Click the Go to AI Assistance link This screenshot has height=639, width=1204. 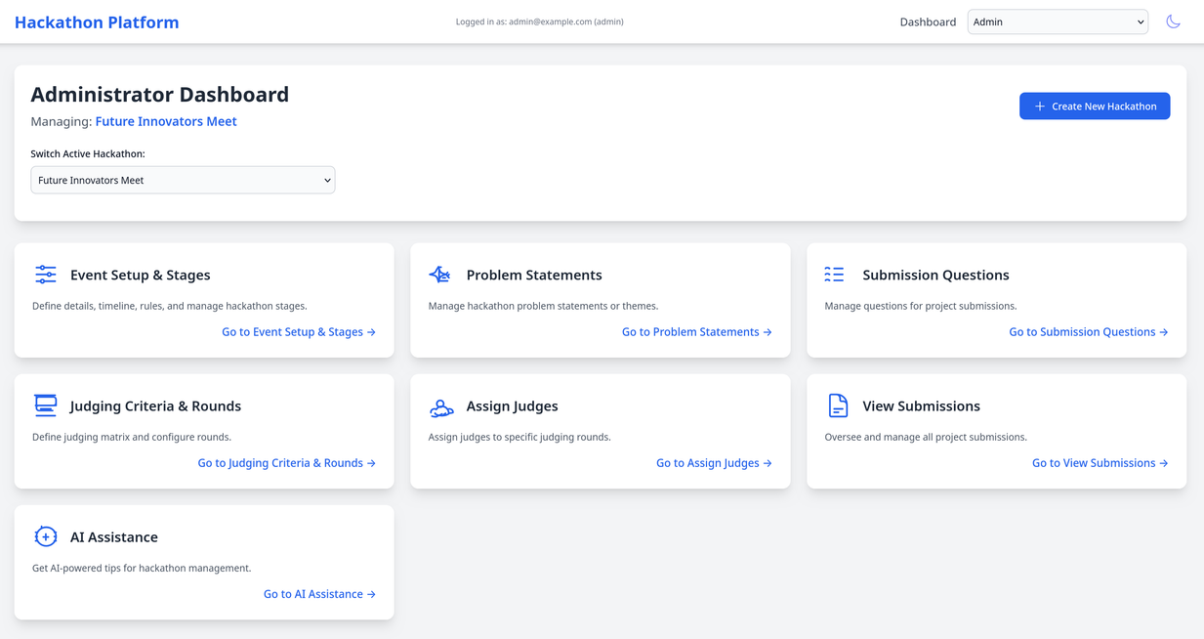[x=319, y=593]
